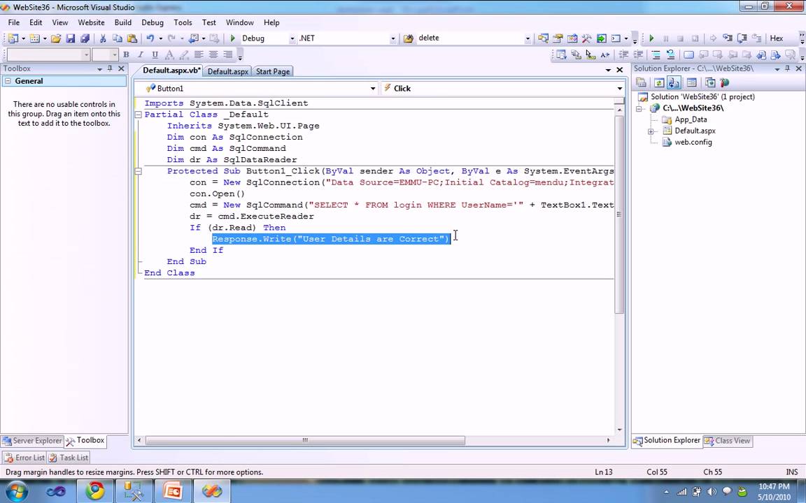
Task: Open the Error List tab
Action: point(24,458)
